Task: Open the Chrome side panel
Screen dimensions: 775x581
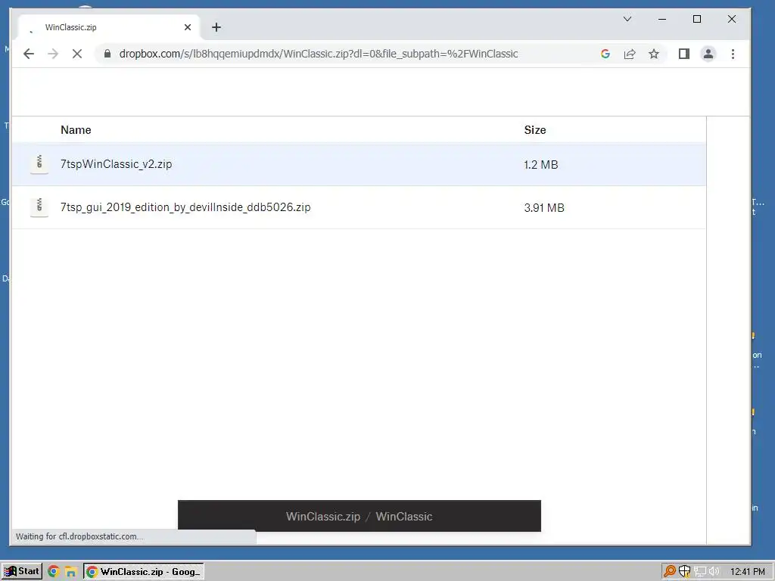Action: (684, 54)
